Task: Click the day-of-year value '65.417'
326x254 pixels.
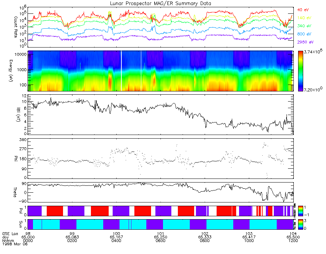Action: point(249,237)
